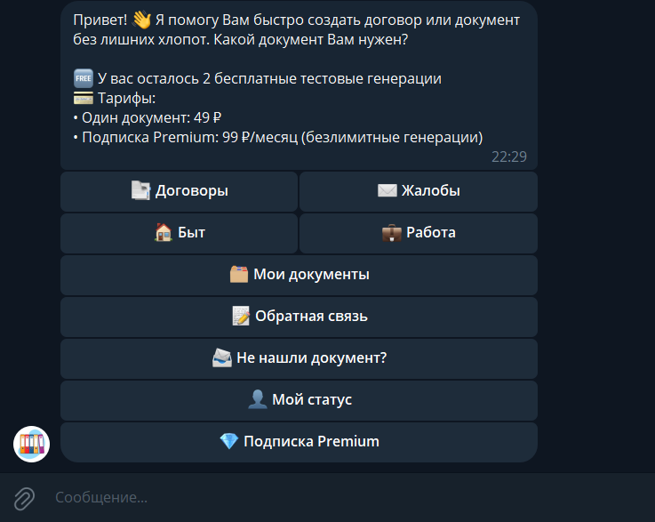
Task: Check Мой статус
Action: click(x=299, y=399)
